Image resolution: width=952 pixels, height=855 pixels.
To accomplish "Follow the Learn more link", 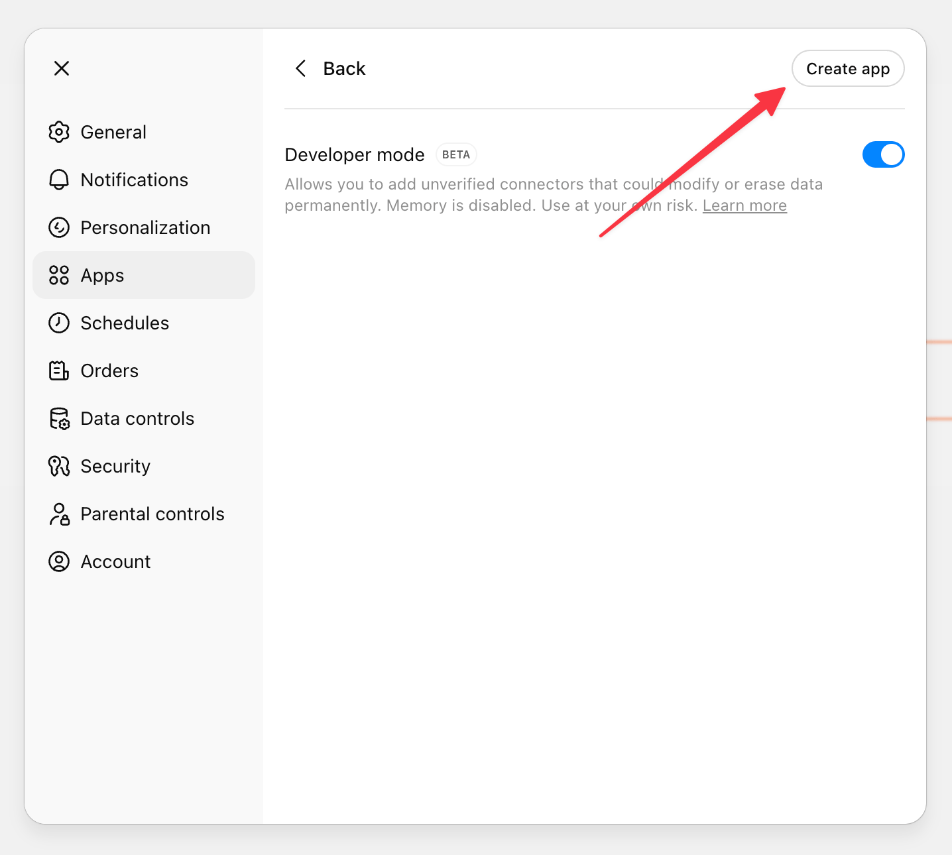I will [744, 205].
